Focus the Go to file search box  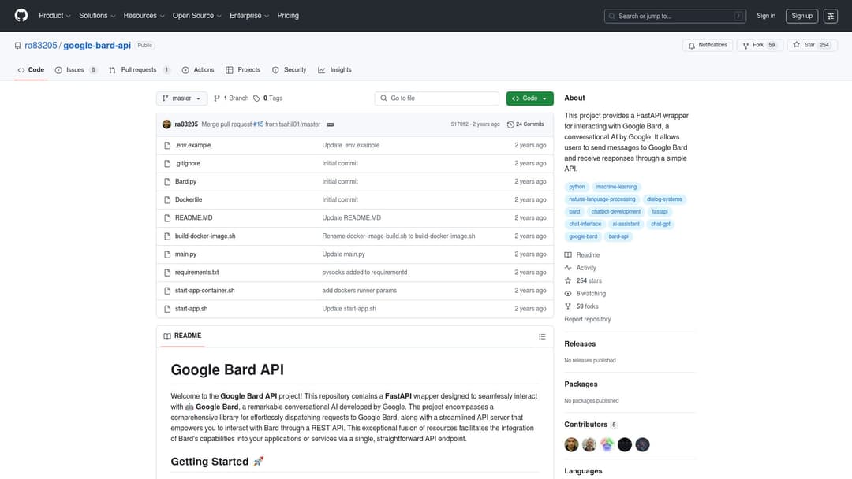tap(437, 98)
